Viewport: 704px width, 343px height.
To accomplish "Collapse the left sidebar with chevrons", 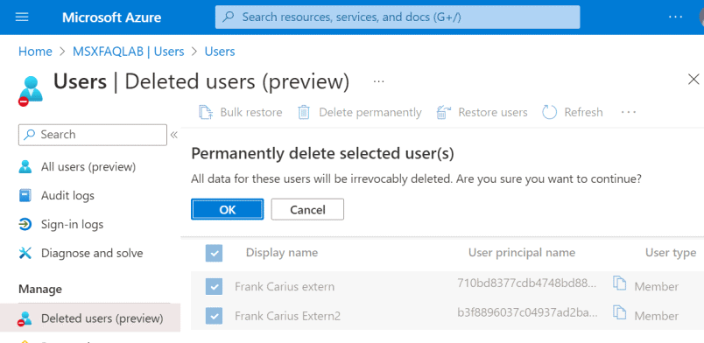I will 174,135.
